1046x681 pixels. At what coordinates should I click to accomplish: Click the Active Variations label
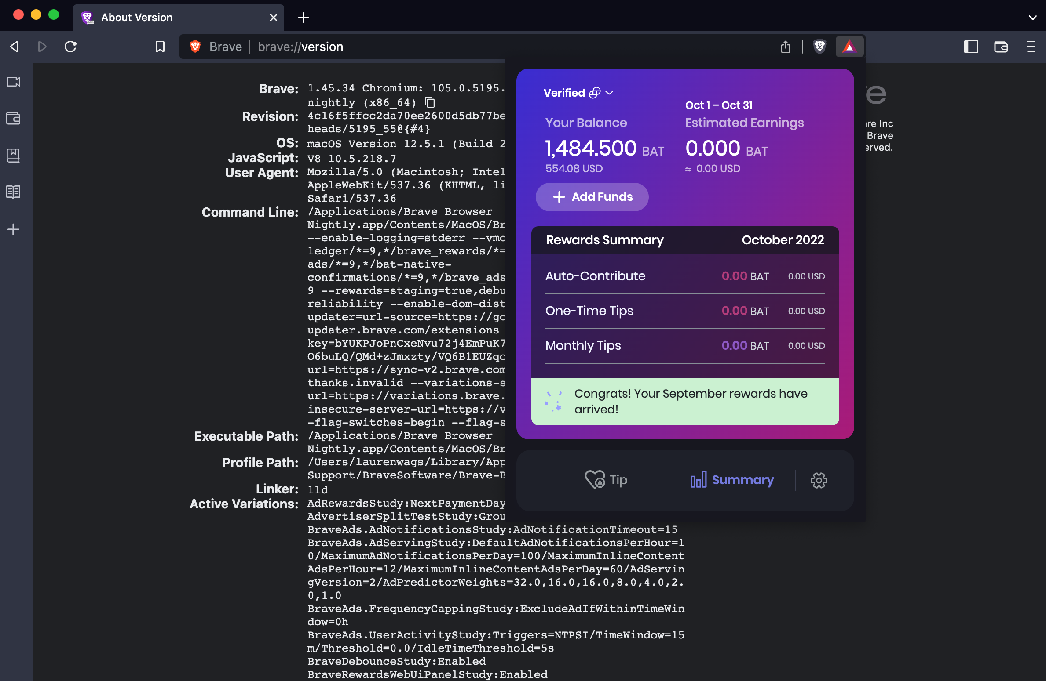click(244, 504)
